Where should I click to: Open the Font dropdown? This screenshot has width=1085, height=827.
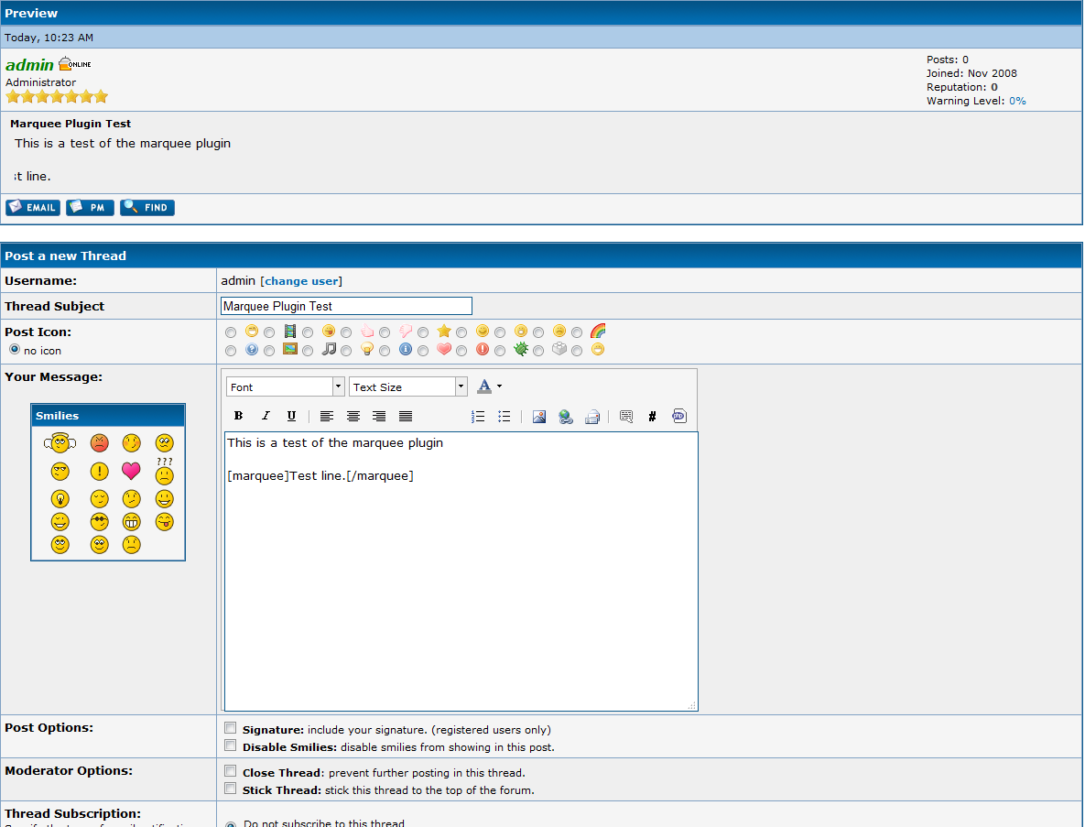285,386
